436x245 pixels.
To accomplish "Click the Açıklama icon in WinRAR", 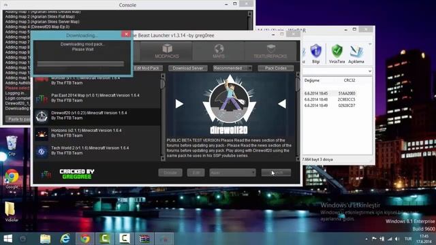I will 356,53.
